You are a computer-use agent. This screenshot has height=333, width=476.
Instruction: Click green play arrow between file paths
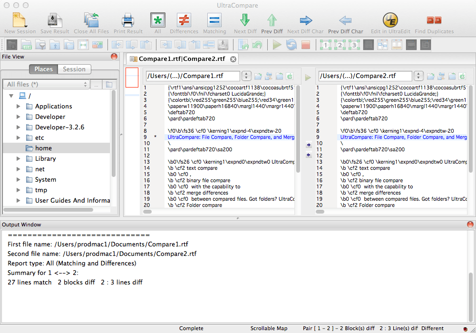tap(308, 78)
